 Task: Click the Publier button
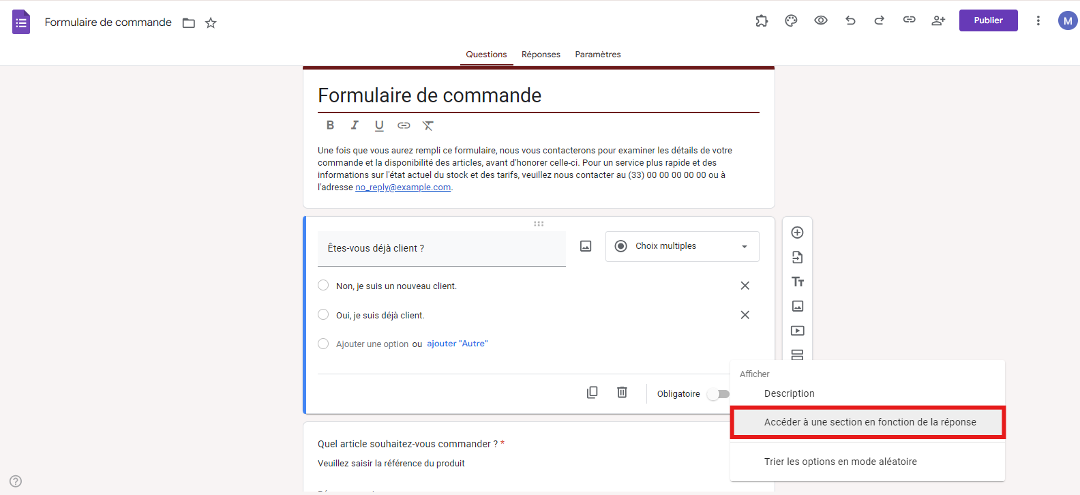988,20
